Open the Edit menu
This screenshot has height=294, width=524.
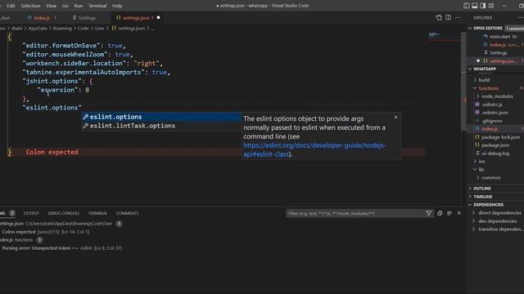pyautogui.click(x=11, y=6)
